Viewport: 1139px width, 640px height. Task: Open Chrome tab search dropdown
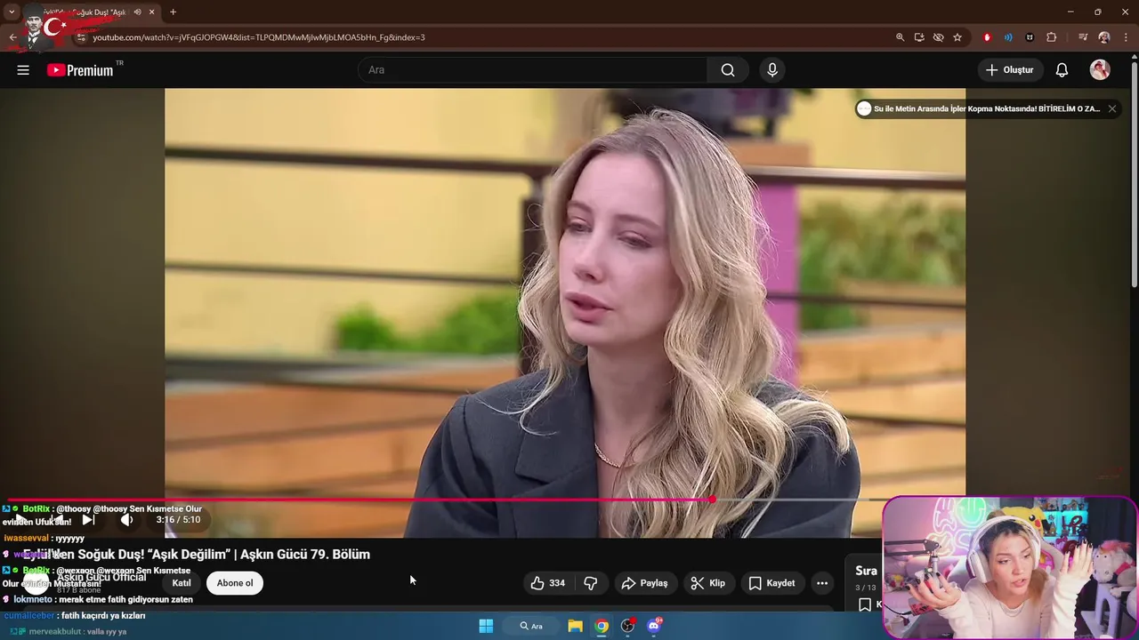[12, 12]
